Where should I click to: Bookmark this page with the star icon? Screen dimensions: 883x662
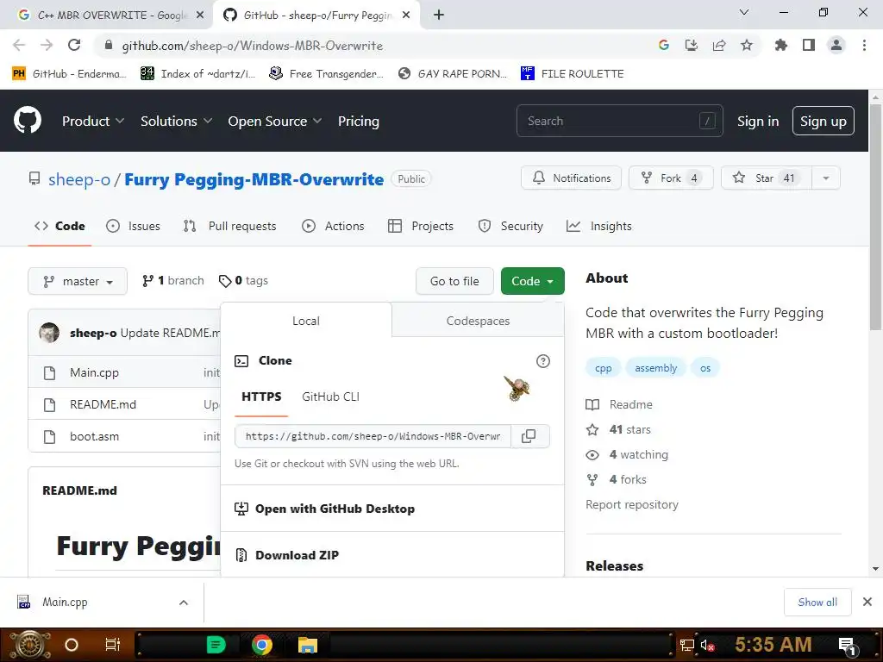747,46
